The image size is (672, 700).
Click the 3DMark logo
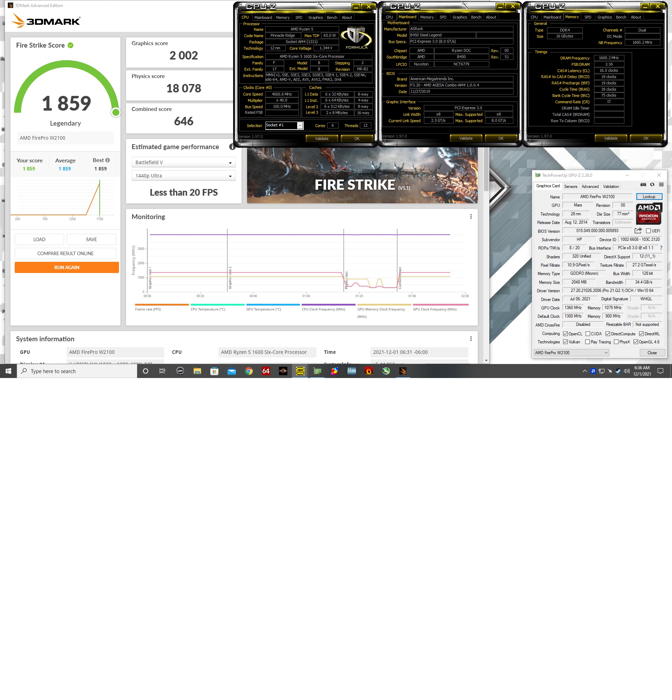45,20
